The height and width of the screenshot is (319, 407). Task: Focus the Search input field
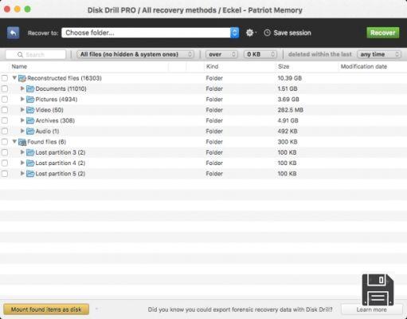(36, 54)
